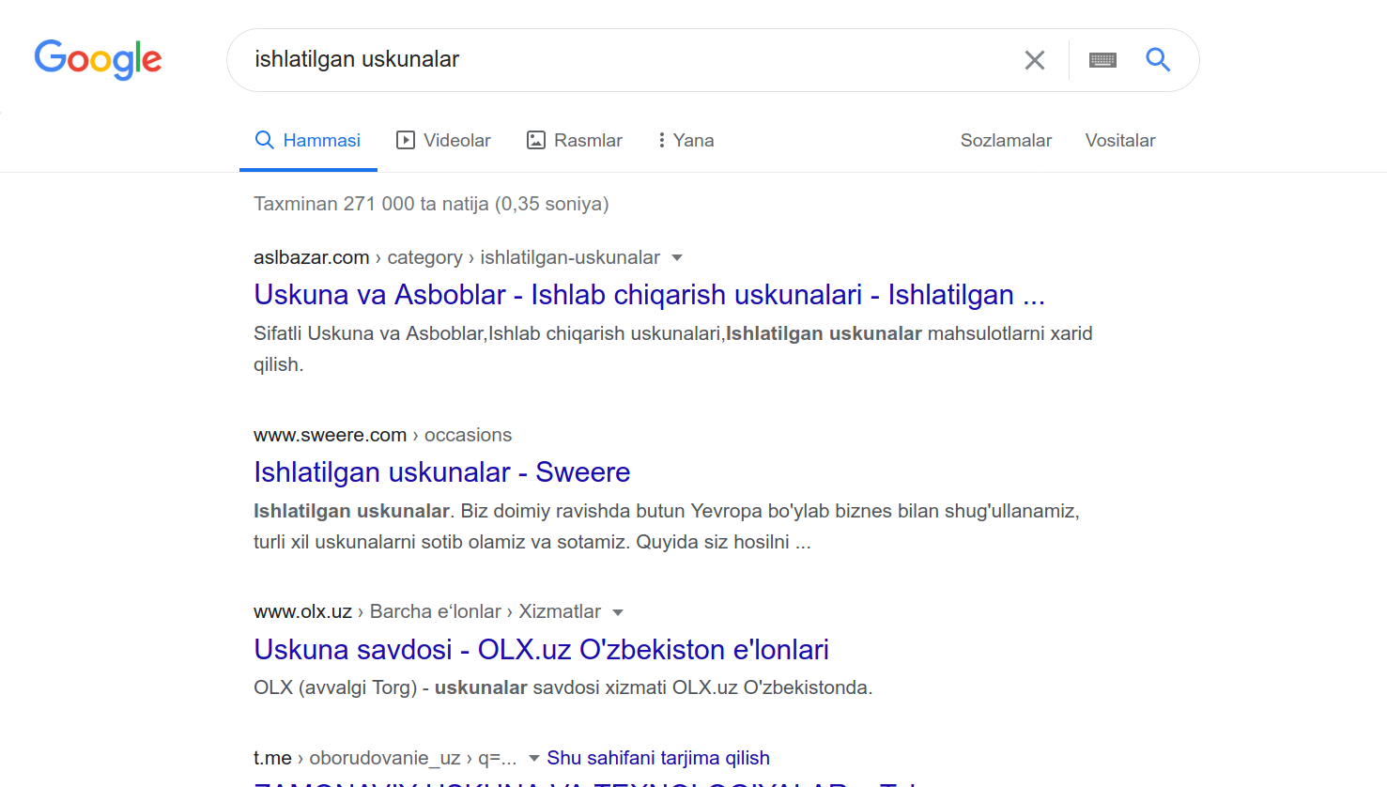This screenshot has height=787, width=1387.
Task: Switch to the Rasmlar tab
Action: pos(575,140)
